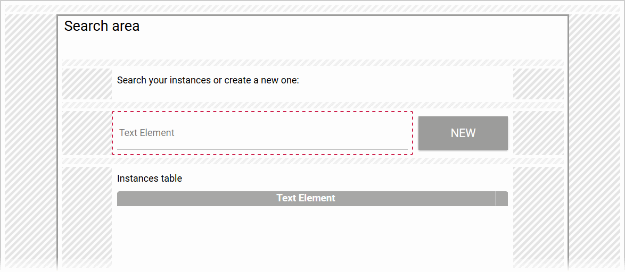Image resolution: width=625 pixels, height=272 pixels.
Task: Click hatched strip between instruction label and input
Action: coord(312,105)
